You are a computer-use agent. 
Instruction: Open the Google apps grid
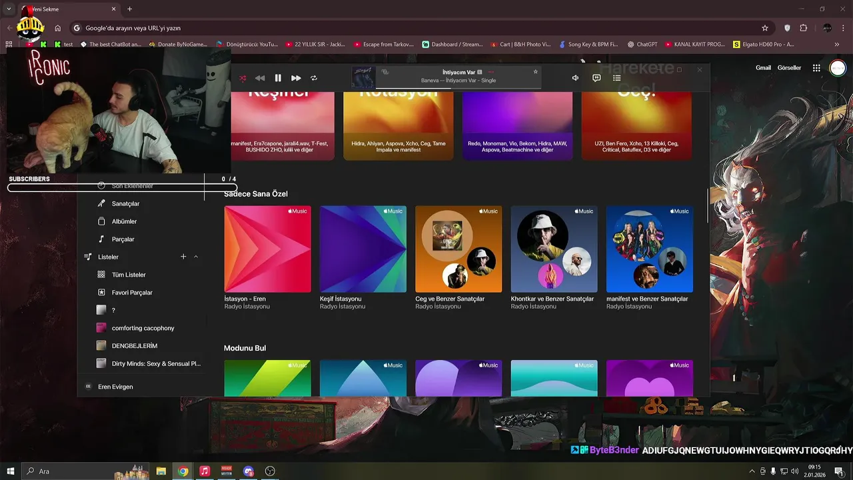point(816,68)
